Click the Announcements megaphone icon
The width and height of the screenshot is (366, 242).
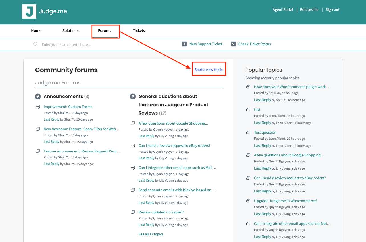[x=38, y=97]
